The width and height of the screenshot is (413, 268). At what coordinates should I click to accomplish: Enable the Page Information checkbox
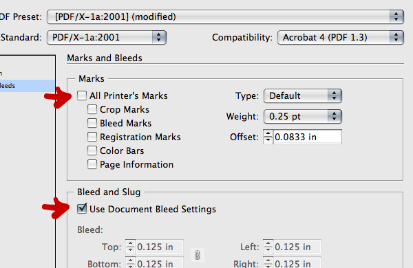click(92, 164)
